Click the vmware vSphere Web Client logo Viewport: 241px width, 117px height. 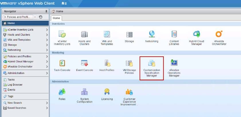click(x=27, y=3)
